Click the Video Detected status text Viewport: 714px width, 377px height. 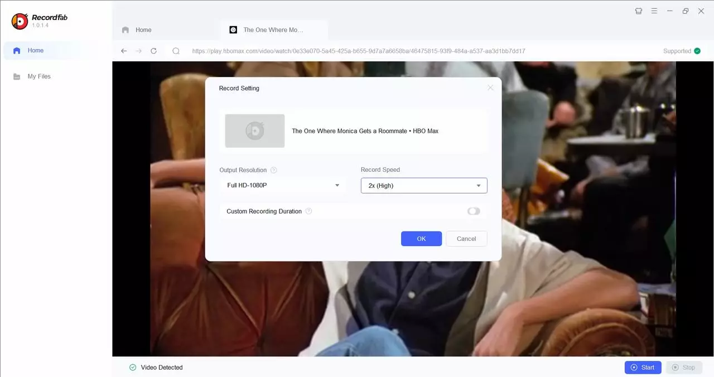(x=162, y=368)
